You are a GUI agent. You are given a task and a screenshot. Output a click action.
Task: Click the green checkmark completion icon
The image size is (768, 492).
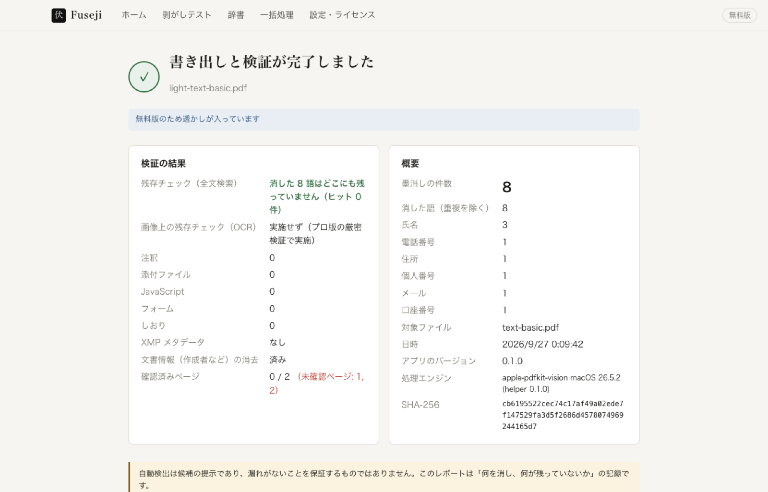[144, 77]
